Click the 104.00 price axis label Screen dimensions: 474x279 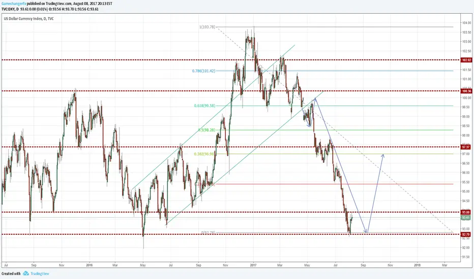click(466, 23)
